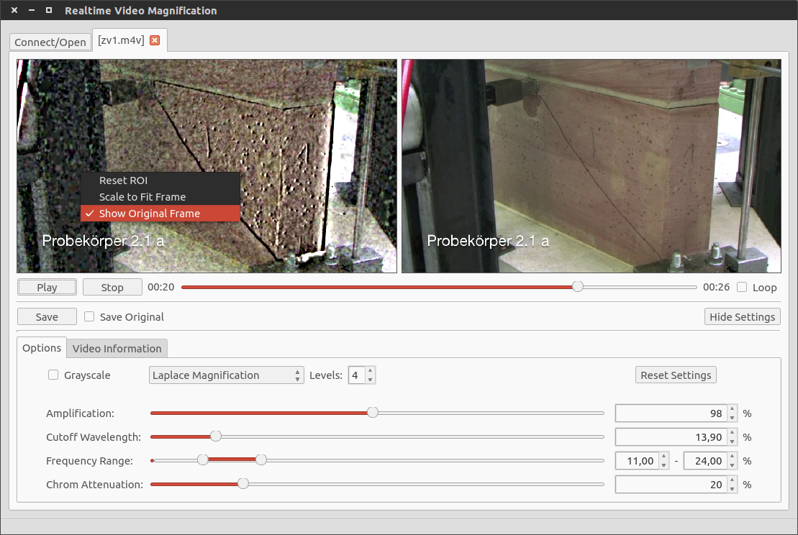Untick Show Original Frame menu entry
Image resolution: width=798 pixels, height=535 pixels.
[160, 214]
